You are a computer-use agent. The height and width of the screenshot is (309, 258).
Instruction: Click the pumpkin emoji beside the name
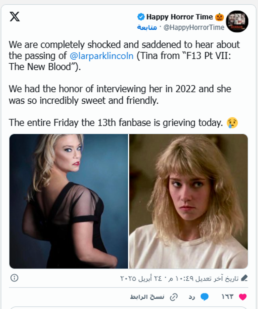click(219, 16)
